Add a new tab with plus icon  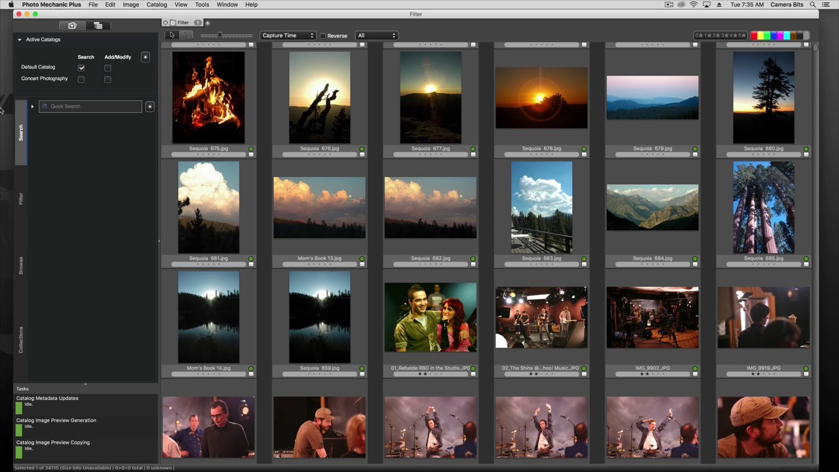(x=208, y=23)
